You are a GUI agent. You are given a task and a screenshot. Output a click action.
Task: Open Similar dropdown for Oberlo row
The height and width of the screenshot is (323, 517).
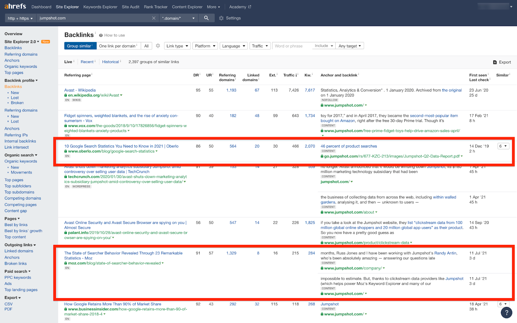coord(503,146)
